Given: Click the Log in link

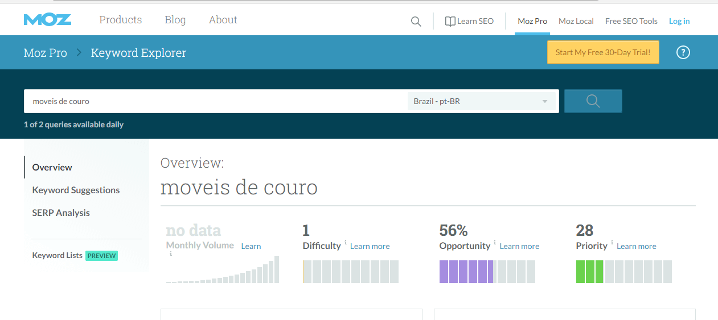Looking at the screenshot, I should 679,21.
